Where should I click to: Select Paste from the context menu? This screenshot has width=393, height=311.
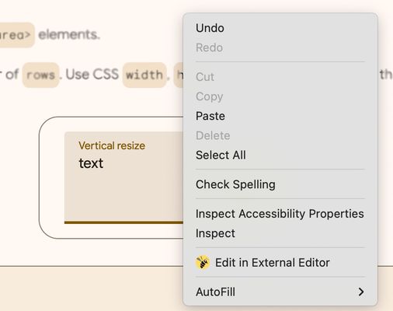click(x=280, y=116)
